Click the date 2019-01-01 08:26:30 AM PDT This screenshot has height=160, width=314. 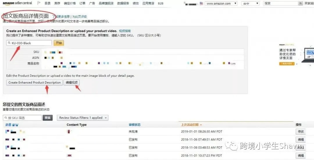[202, 132]
